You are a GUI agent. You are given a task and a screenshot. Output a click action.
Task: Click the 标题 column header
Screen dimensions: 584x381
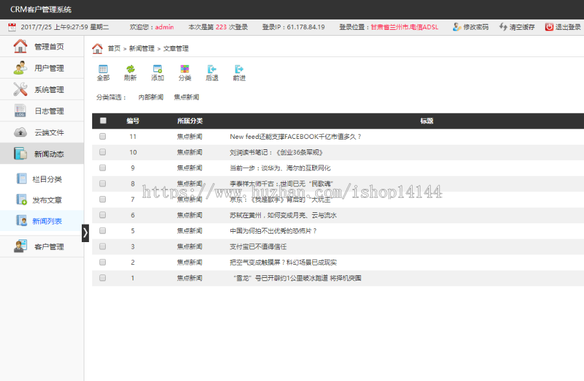point(427,121)
